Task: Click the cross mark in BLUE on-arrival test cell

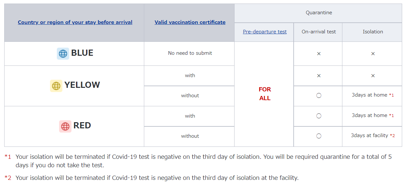Action: 319,53
